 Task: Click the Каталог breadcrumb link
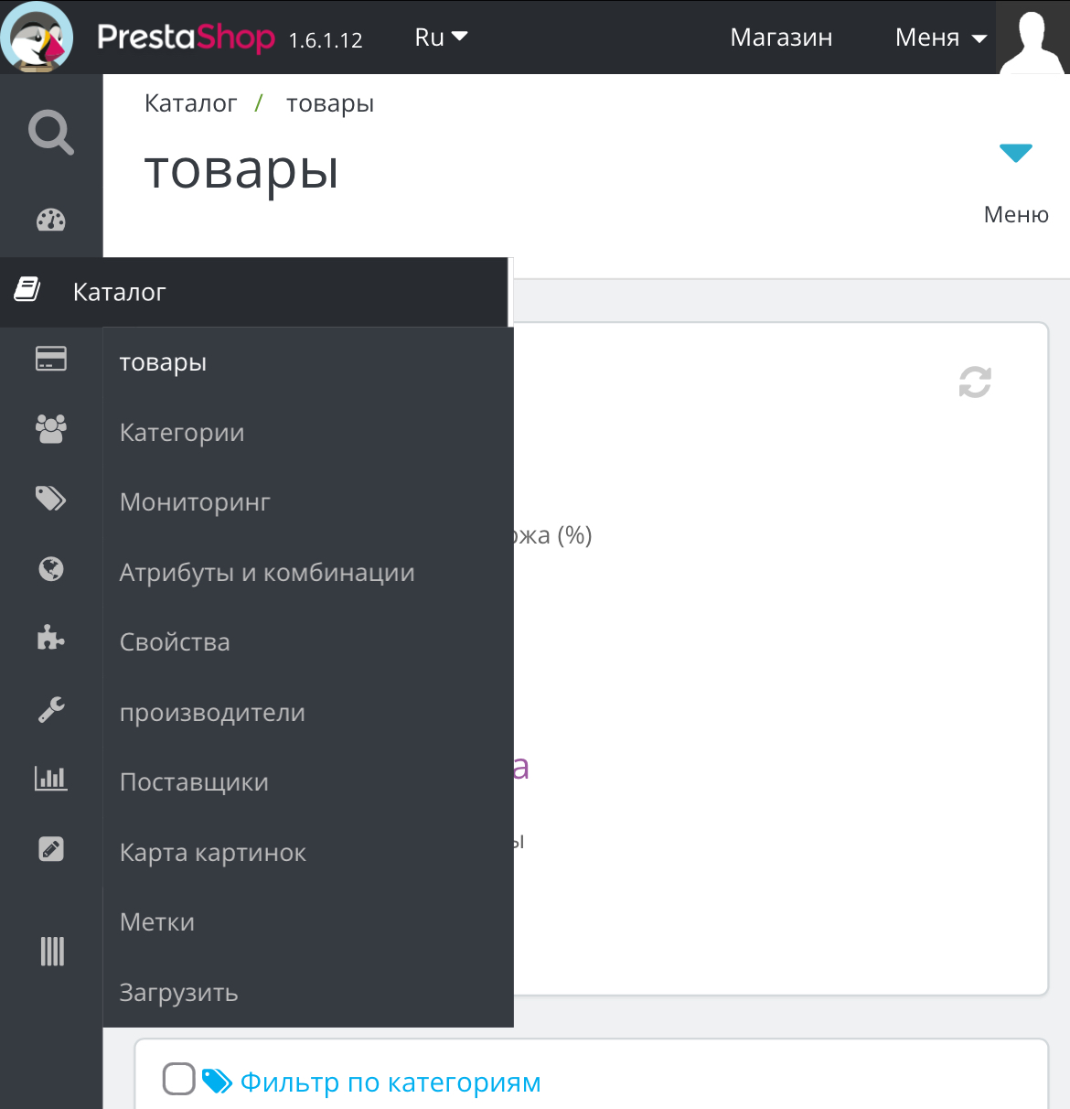[190, 103]
